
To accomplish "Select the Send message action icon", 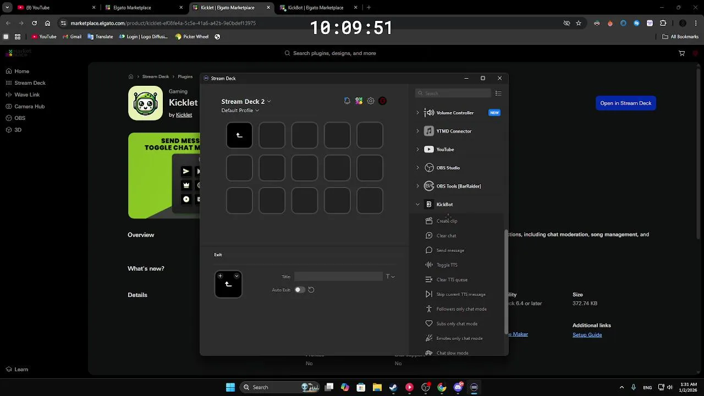I will (429, 250).
